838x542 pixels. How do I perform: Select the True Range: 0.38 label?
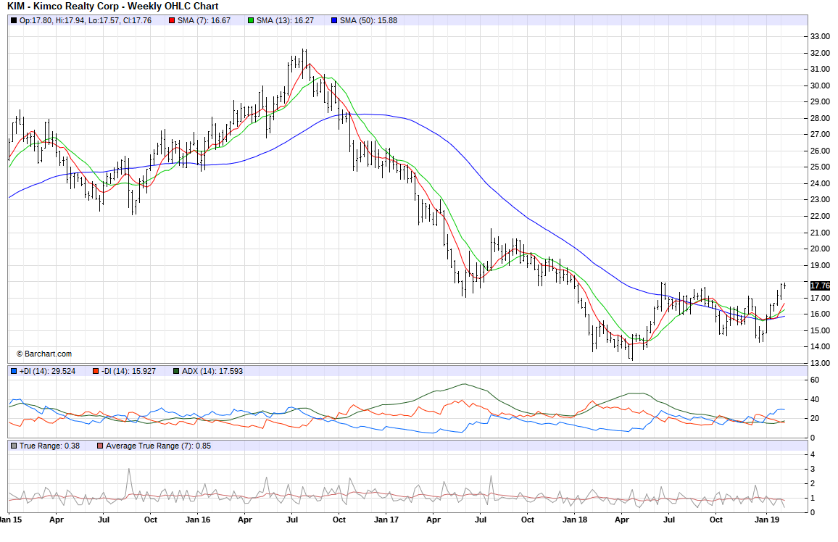point(50,446)
